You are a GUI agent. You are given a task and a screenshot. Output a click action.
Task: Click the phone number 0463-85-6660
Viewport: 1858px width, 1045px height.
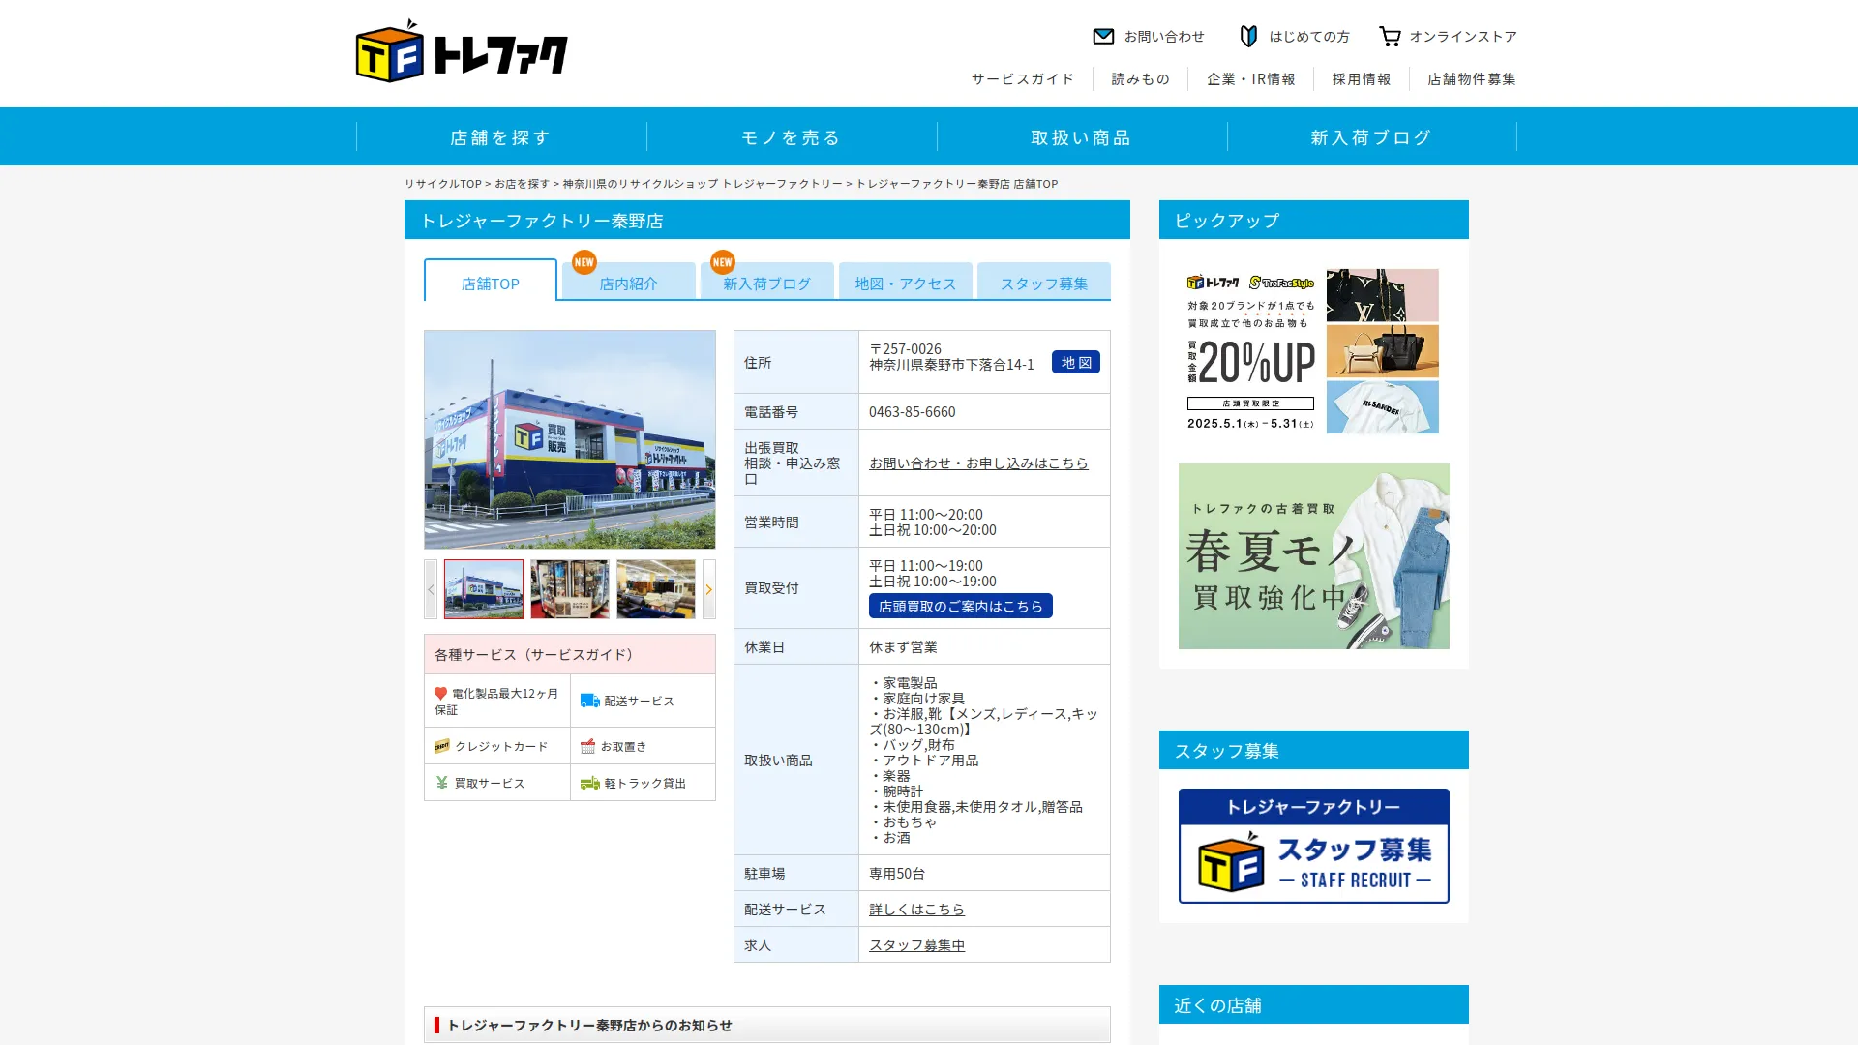click(913, 411)
